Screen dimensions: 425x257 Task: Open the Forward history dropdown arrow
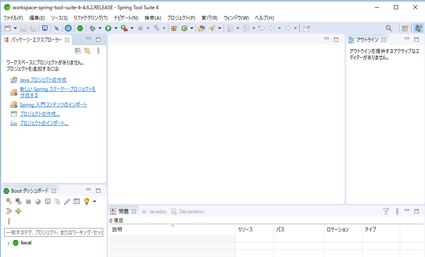pos(295,28)
